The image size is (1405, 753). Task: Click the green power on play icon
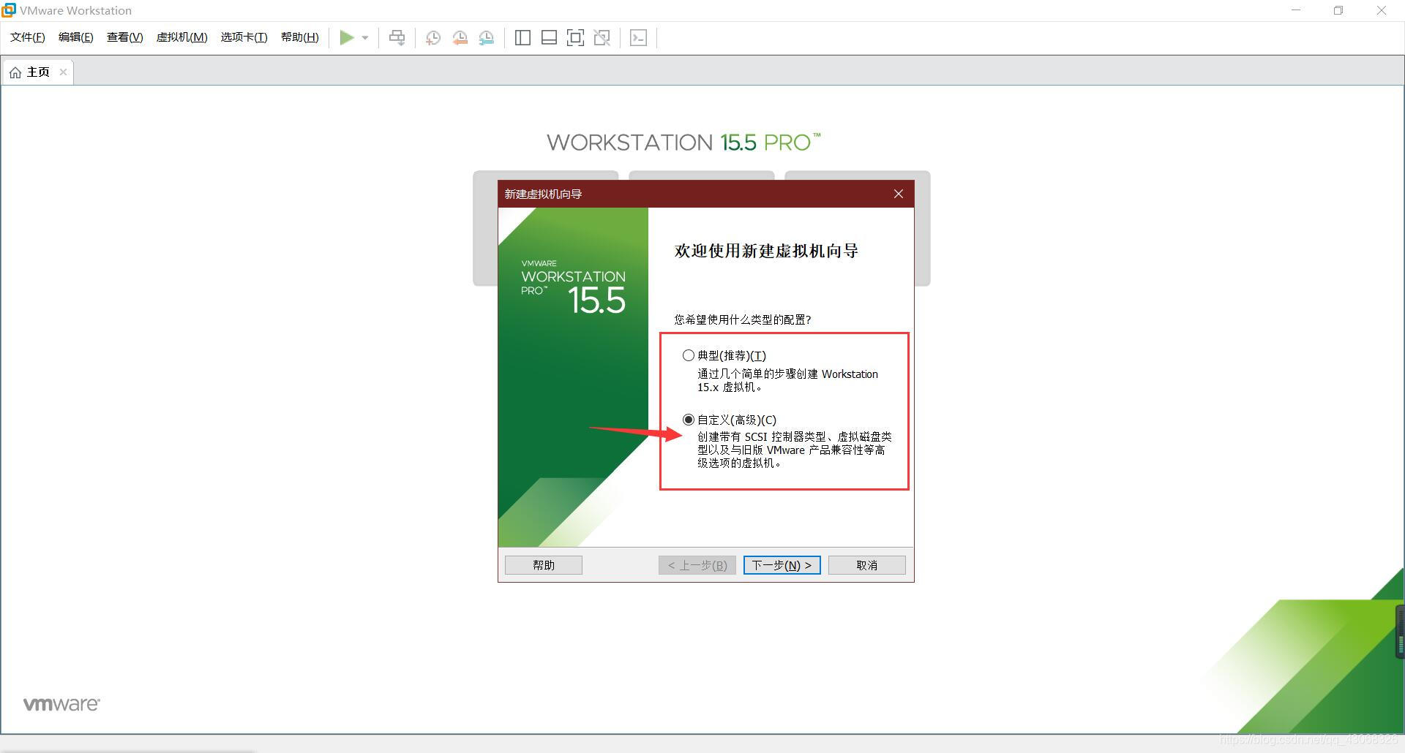pyautogui.click(x=347, y=37)
